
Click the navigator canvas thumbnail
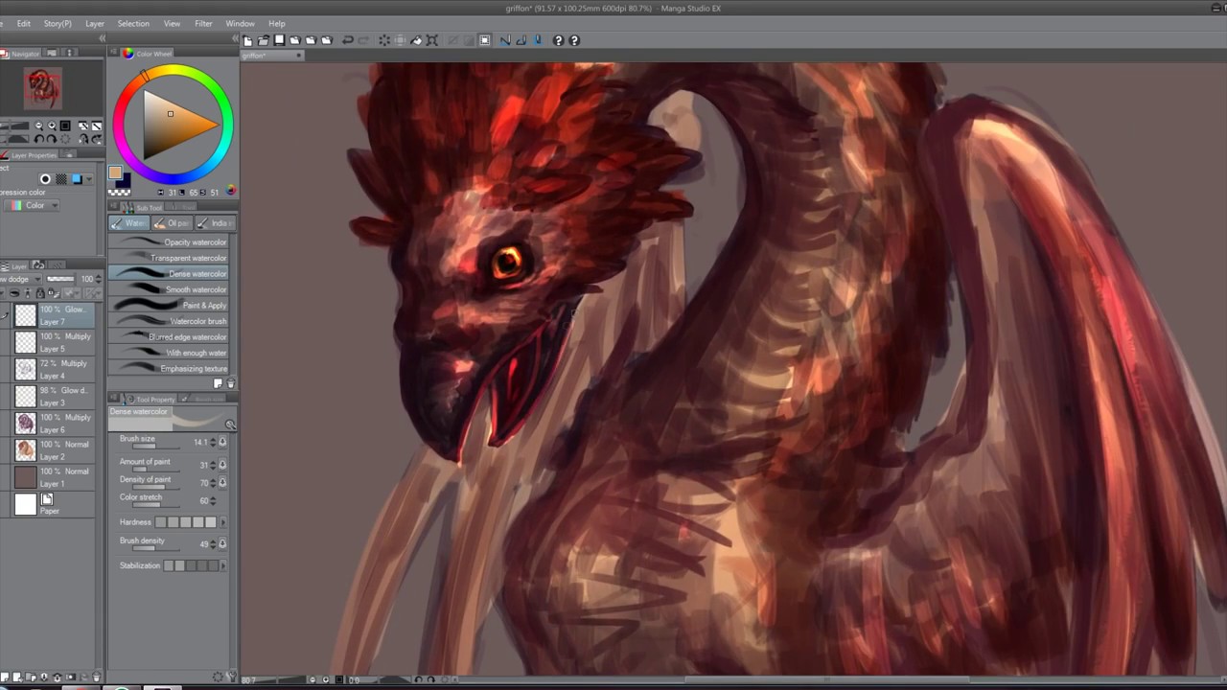point(42,88)
